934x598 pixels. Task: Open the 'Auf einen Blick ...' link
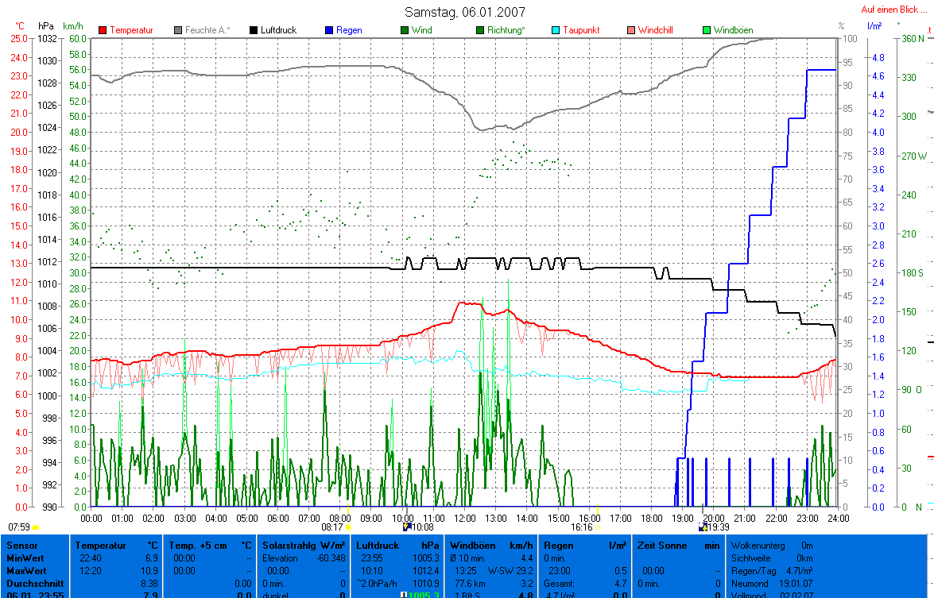tap(894, 10)
